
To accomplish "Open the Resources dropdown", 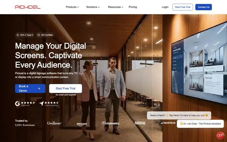I will click(x=115, y=7).
